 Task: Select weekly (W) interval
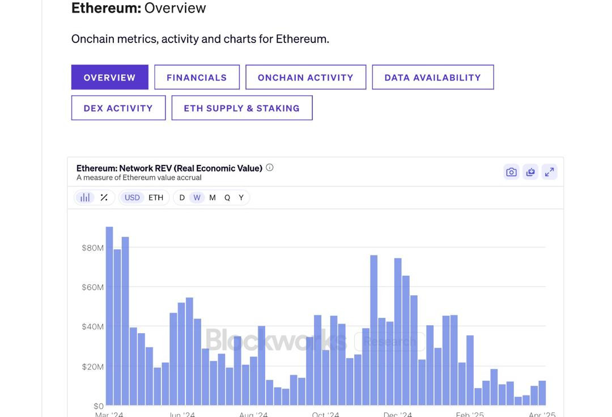pyautogui.click(x=197, y=198)
